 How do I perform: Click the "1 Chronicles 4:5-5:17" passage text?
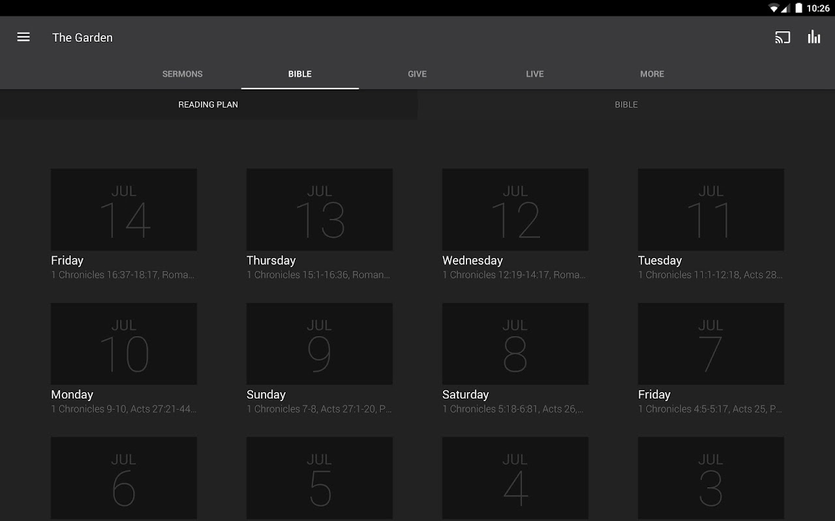point(684,409)
